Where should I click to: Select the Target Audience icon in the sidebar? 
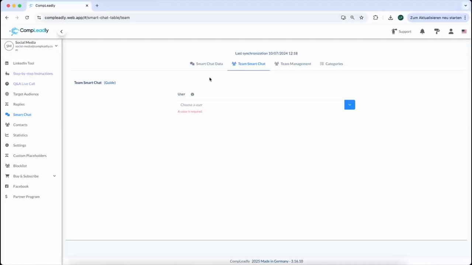point(7,94)
